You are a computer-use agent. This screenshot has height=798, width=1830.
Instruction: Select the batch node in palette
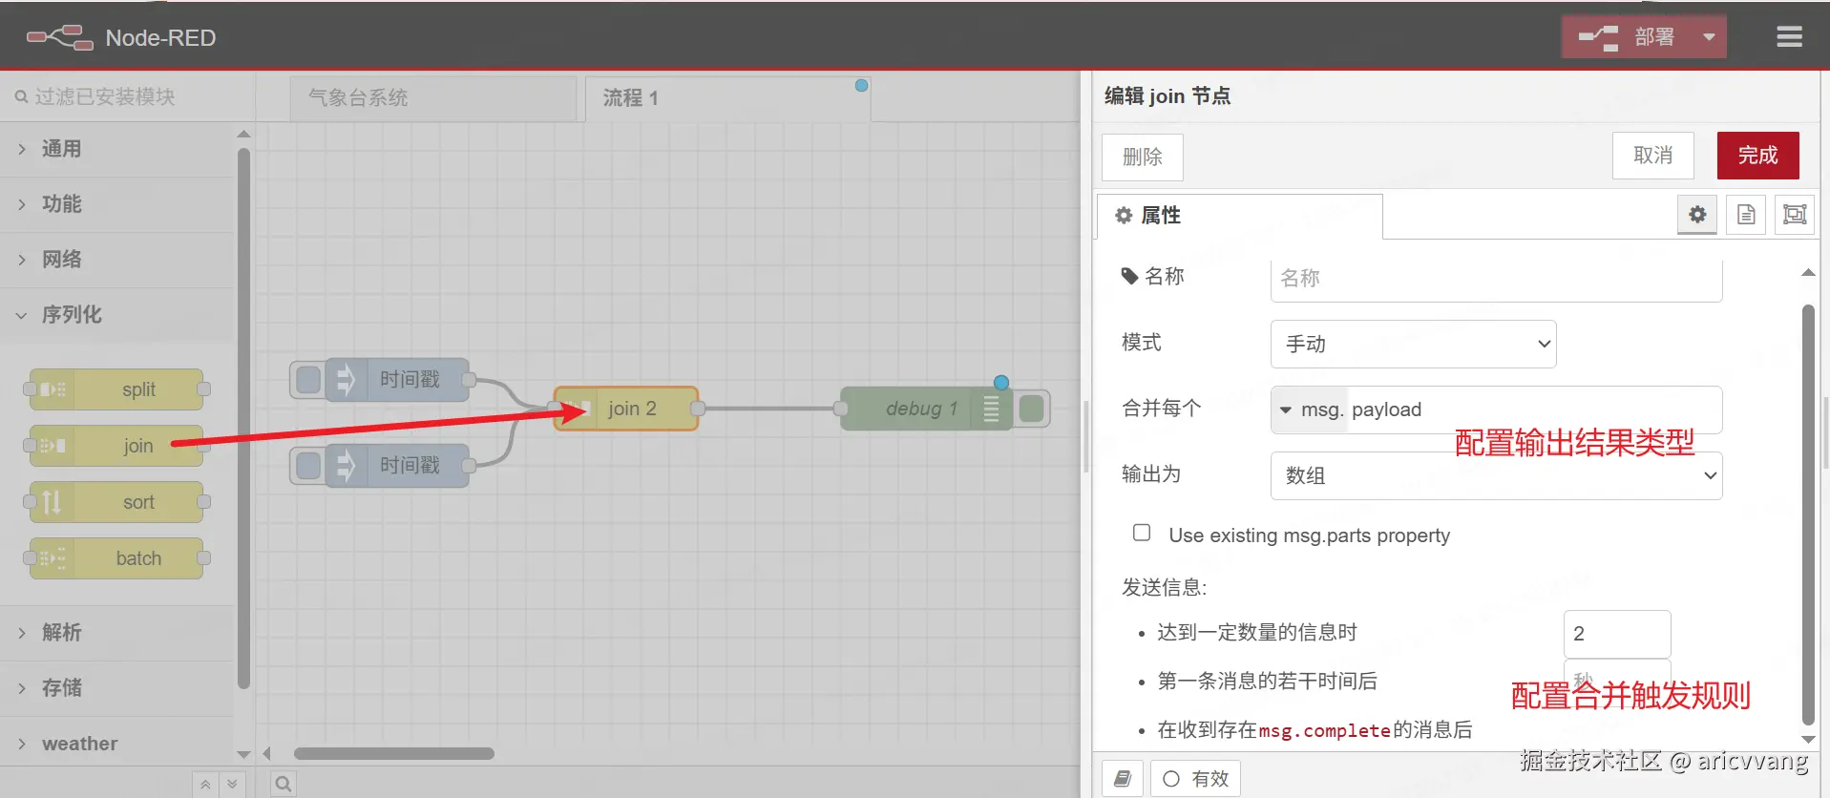(x=116, y=558)
